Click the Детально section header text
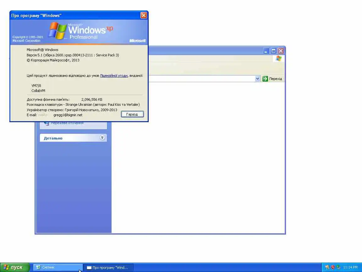362x272 pixels. [53, 138]
